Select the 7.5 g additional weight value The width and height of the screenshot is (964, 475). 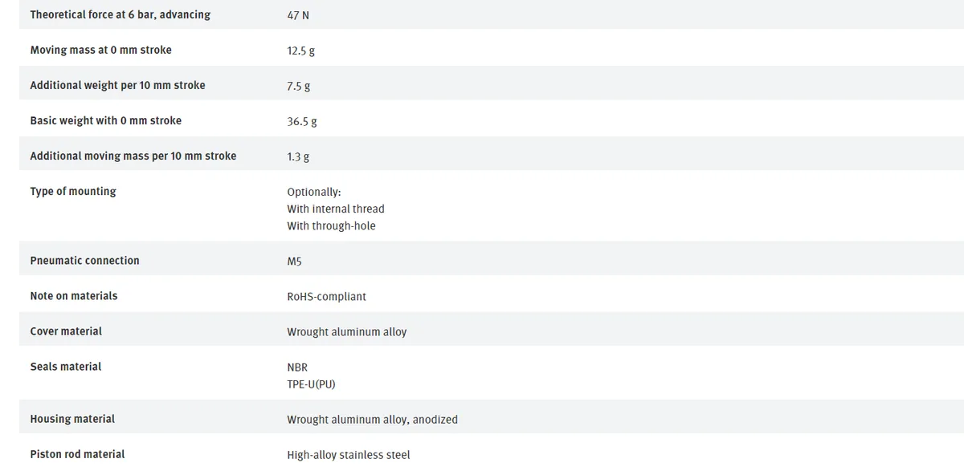(x=298, y=86)
